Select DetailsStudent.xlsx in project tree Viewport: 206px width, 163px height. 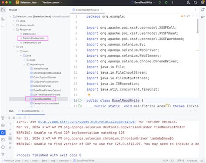pyautogui.click(x=33, y=38)
